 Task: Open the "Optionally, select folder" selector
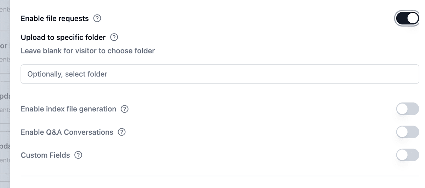(x=220, y=74)
